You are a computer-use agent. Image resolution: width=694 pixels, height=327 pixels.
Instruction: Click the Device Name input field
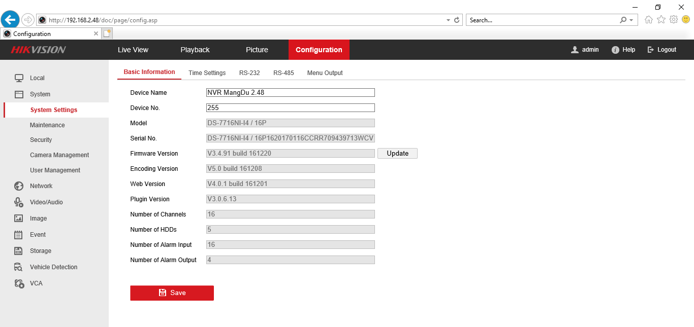tap(290, 93)
